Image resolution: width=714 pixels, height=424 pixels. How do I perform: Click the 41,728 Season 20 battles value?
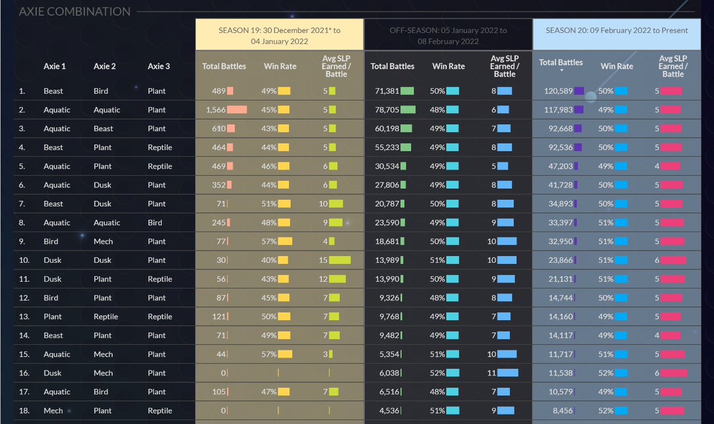560,185
